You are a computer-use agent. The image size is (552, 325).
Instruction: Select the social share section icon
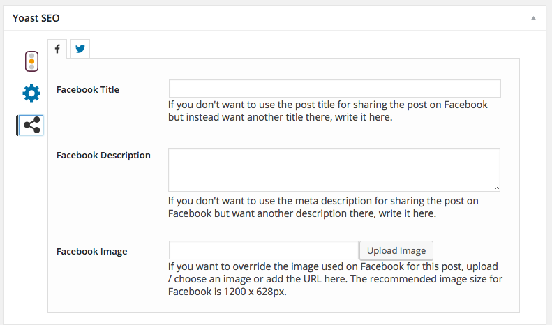click(31, 126)
